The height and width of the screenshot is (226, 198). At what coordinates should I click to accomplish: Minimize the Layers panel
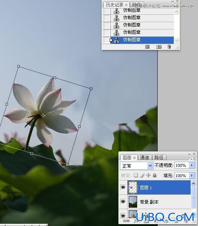189,154
